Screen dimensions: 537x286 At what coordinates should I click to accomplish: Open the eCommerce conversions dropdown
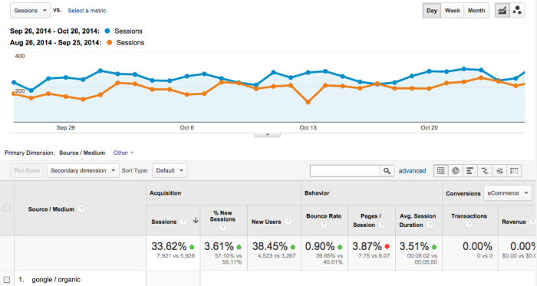point(508,193)
